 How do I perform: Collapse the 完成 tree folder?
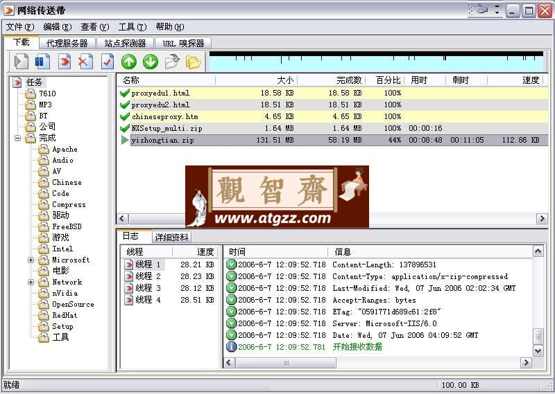[18, 138]
